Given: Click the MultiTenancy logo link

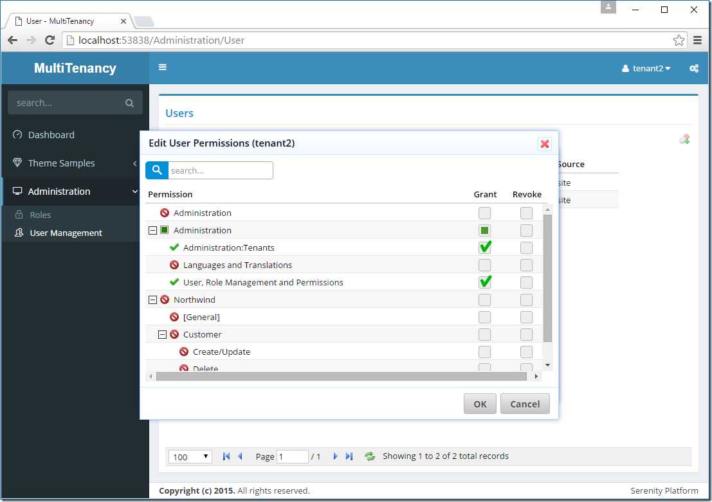Looking at the screenshot, I should click(x=75, y=67).
